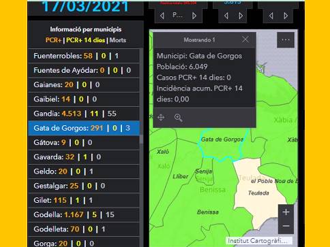
Task: Zoom out the map with the minus button
Action: (x=286, y=226)
